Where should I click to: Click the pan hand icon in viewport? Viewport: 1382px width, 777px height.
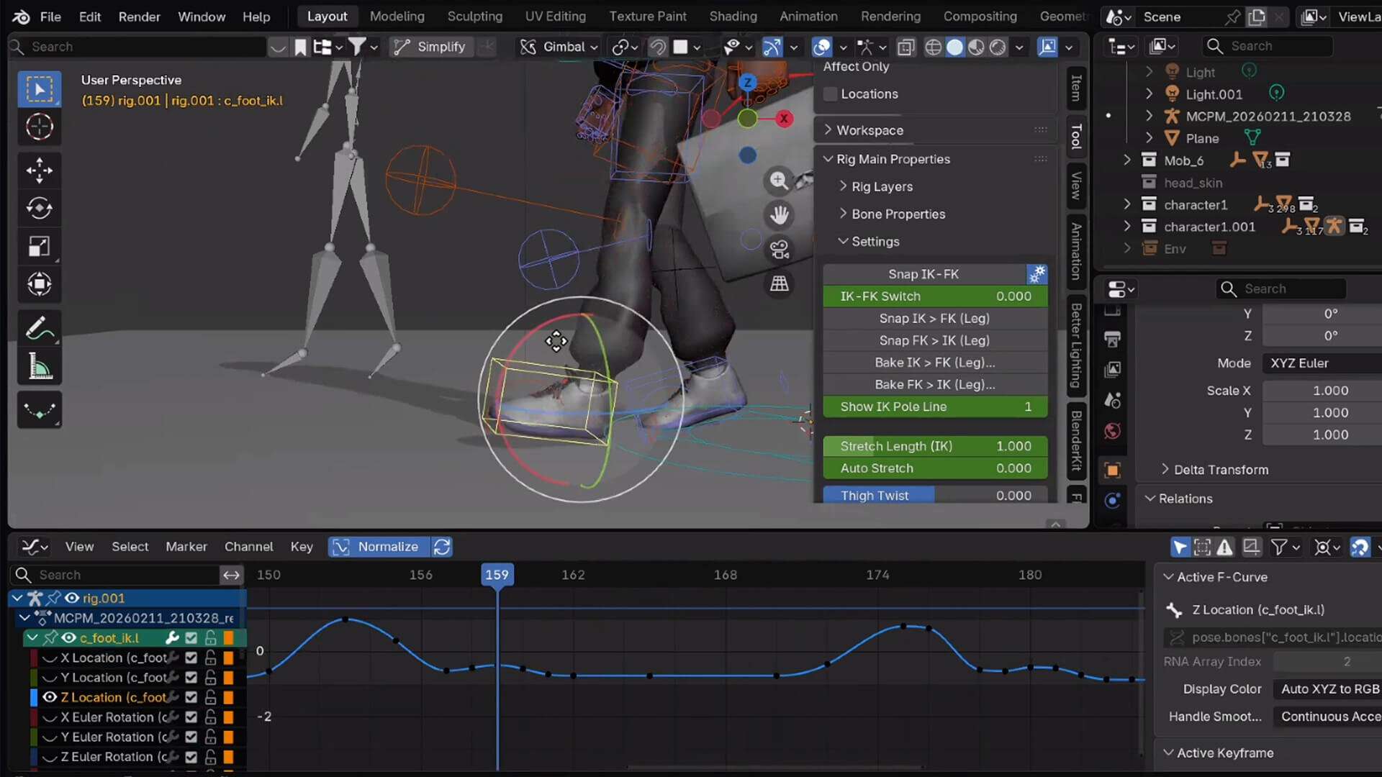click(x=779, y=214)
